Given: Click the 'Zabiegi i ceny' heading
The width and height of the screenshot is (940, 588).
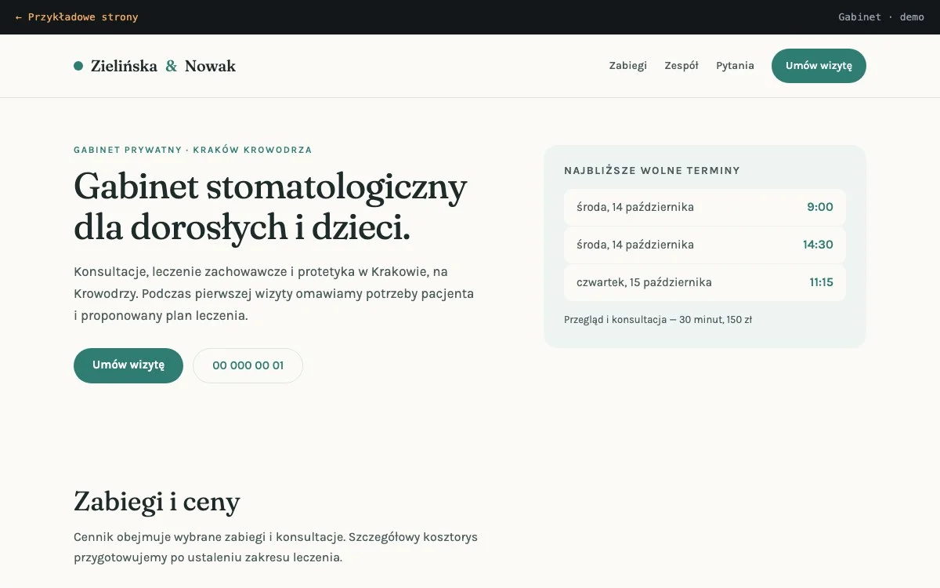Looking at the screenshot, I should click(x=157, y=501).
